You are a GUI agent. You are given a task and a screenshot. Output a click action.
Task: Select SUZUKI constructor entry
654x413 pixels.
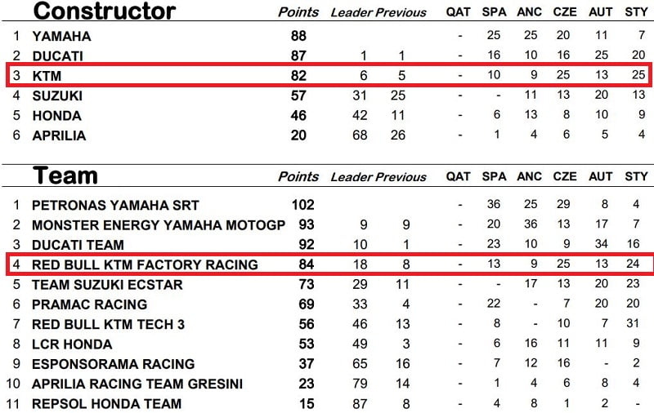tap(57, 96)
